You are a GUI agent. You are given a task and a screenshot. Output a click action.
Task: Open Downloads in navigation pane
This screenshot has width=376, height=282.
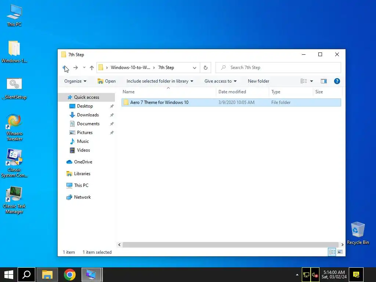[88, 115]
